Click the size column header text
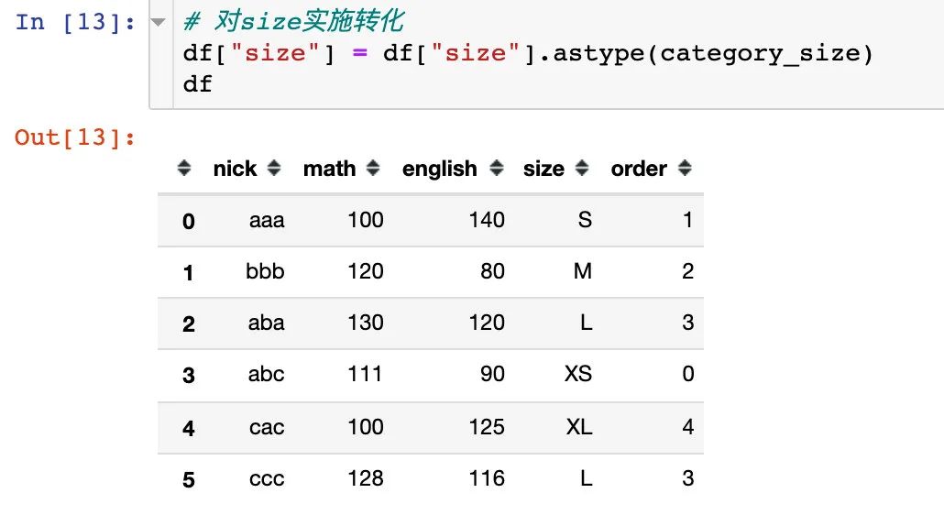 coord(543,169)
